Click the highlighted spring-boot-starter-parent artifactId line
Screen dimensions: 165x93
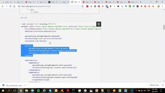(52, 51)
